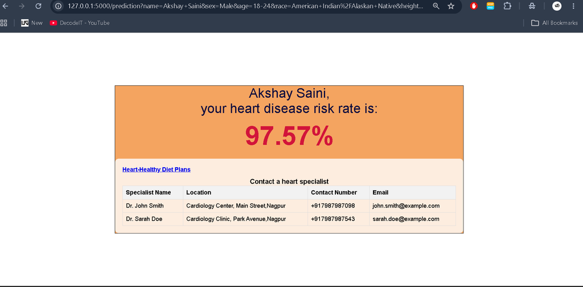Open the profile avatar menu
Viewport: 583px width, 287px height.
pyautogui.click(x=557, y=6)
